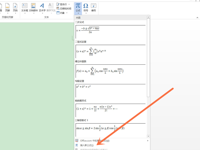This screenshot has height=150, width=200.
Task: Collapse the ribbon with the chevron
Action: point(197,17)
